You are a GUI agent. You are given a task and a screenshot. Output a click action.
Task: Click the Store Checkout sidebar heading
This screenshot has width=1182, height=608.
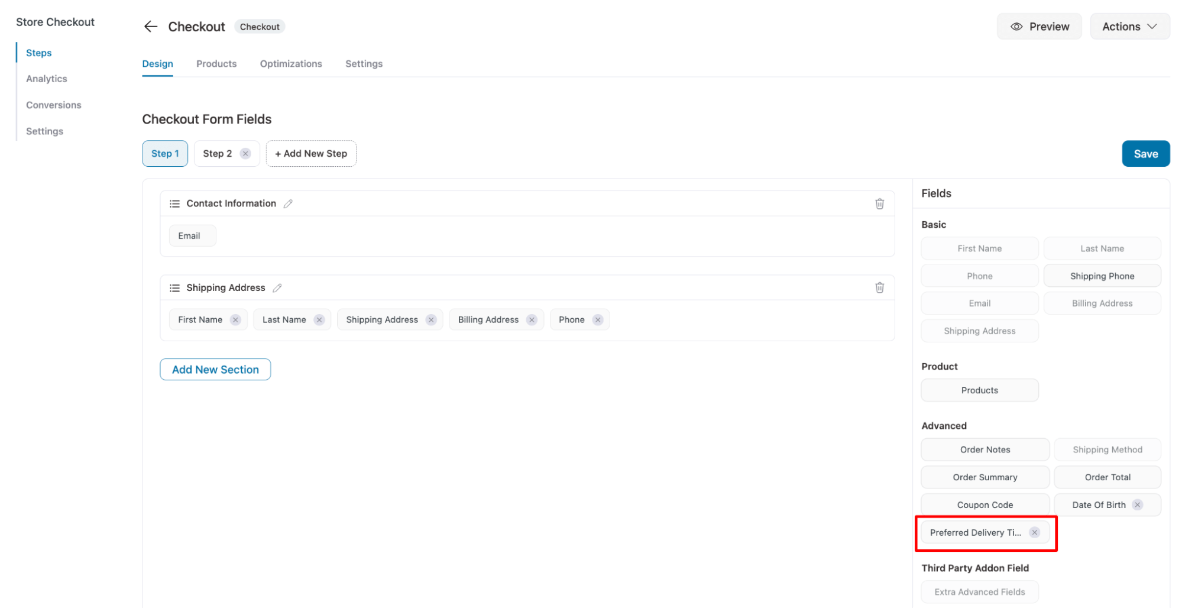pyautogui.click(x=55, y=22)
